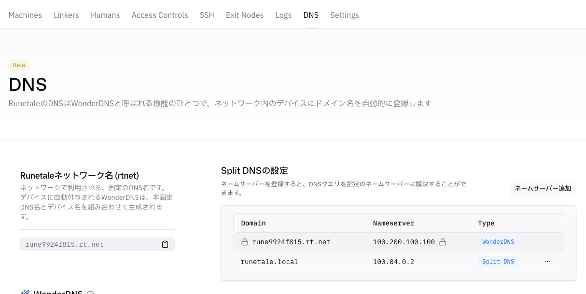Select the SSH tab
The width and height of the screenshot is (586, 294).
click(x=207, y=15)
